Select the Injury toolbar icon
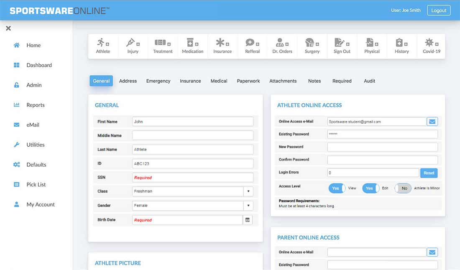The width and height of the screenshot is (460, 270). (133, 46)
